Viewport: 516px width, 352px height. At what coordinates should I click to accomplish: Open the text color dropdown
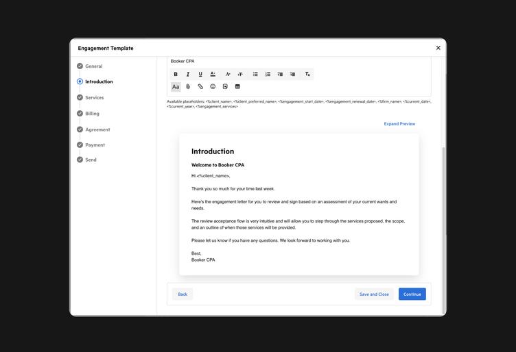click(213, 74)
